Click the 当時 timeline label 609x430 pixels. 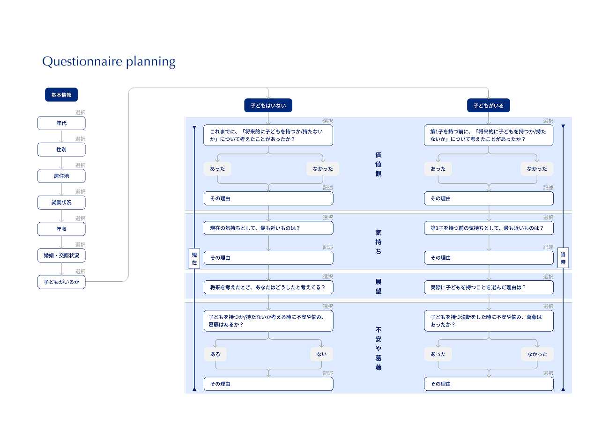pos(563,258)
